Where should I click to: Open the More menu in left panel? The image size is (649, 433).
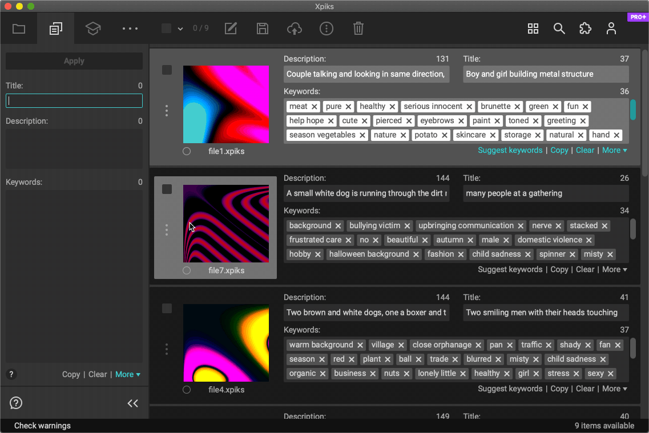[x=128, y=374]
